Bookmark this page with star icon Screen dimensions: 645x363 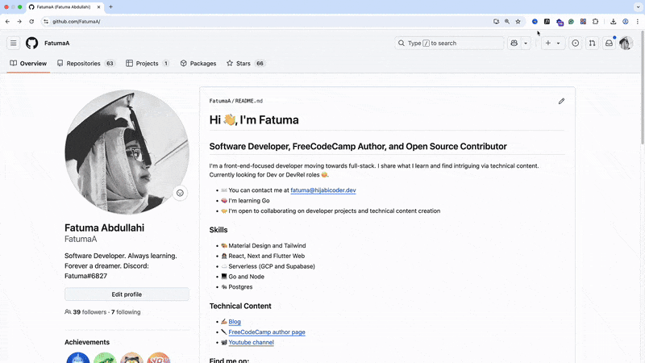518,22
